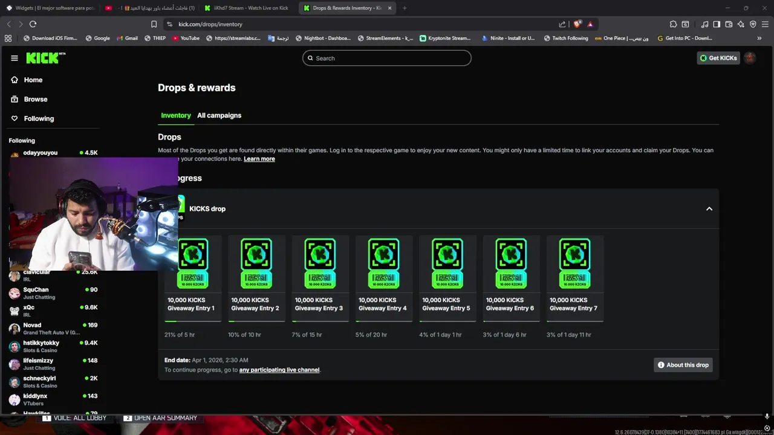Open the Brave Wallet icon

coord(729,24)
